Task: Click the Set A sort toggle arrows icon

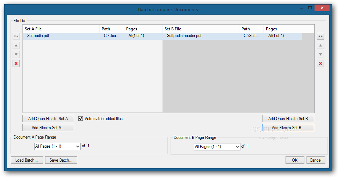Action: (16, 36)
